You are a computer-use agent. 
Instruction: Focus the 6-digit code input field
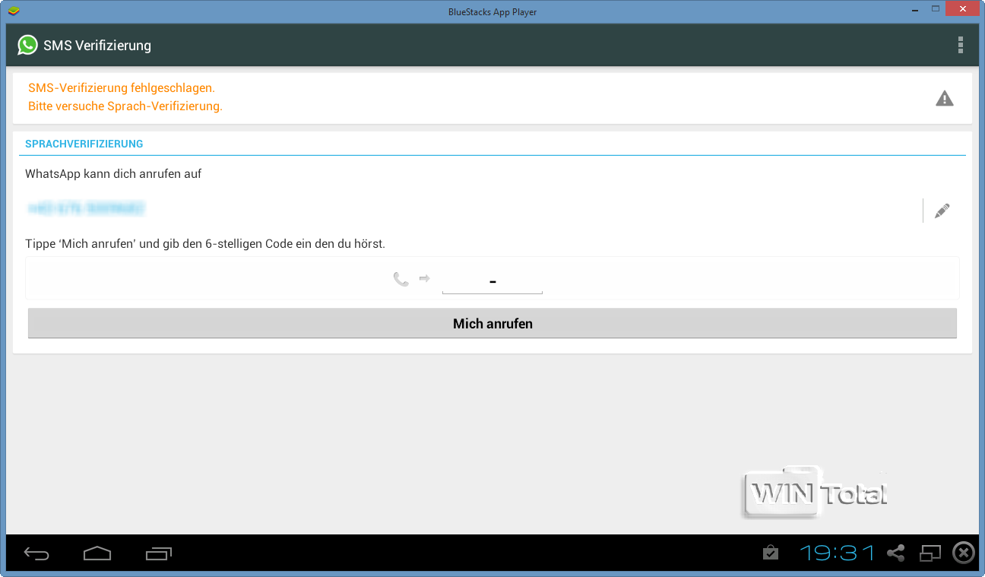492,281
